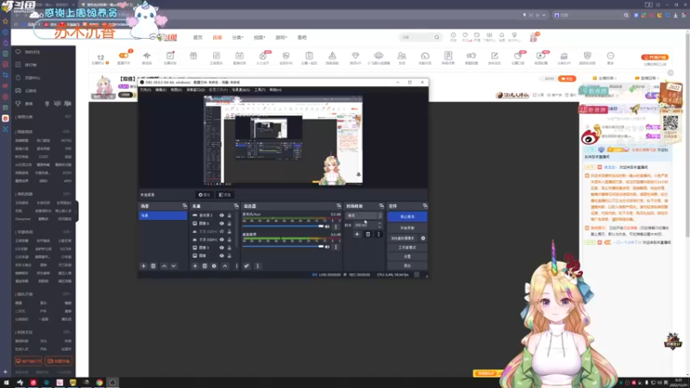The height and width of the screenshot is (388, 690).
Task: Expand 游戏 dropdown in Douyu navigation
Action: tap(281, 37)
